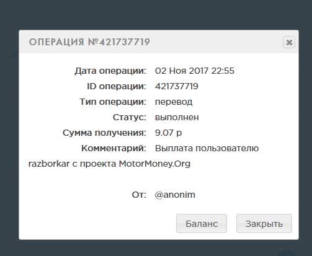Click the От label
The image size is (312, 256).
139,195
